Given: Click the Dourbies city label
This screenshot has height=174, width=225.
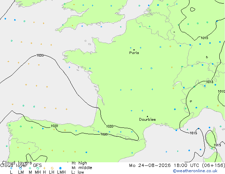Looking at the screenshot, I should coord(147,119).
